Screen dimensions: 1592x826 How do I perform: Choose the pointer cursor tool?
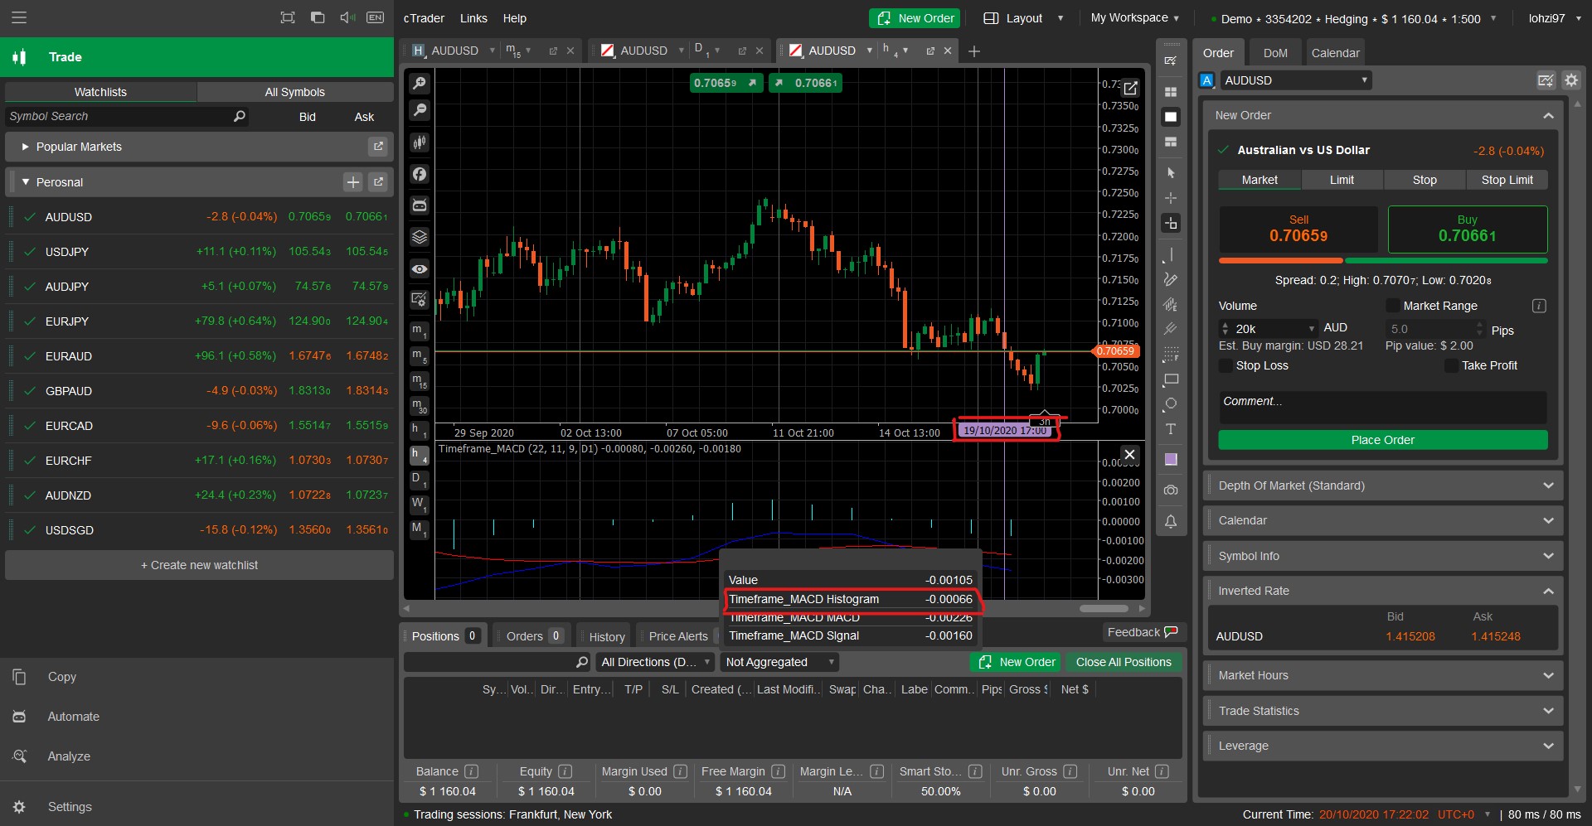tap(1171, 173)
